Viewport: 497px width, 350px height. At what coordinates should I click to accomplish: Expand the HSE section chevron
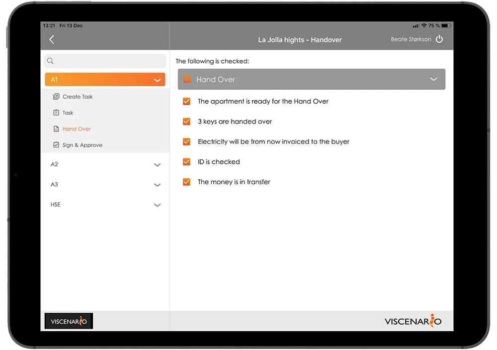(157, 205)
